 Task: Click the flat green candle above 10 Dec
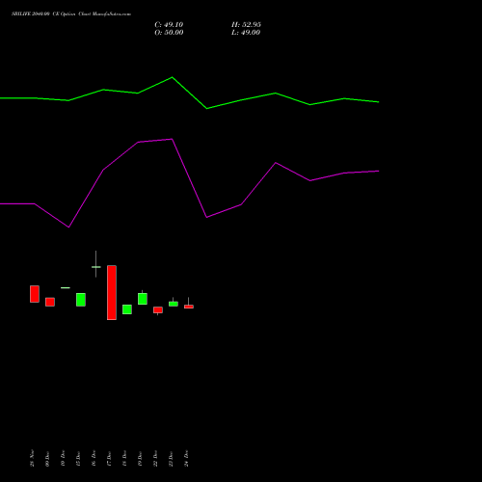point(66,288)
